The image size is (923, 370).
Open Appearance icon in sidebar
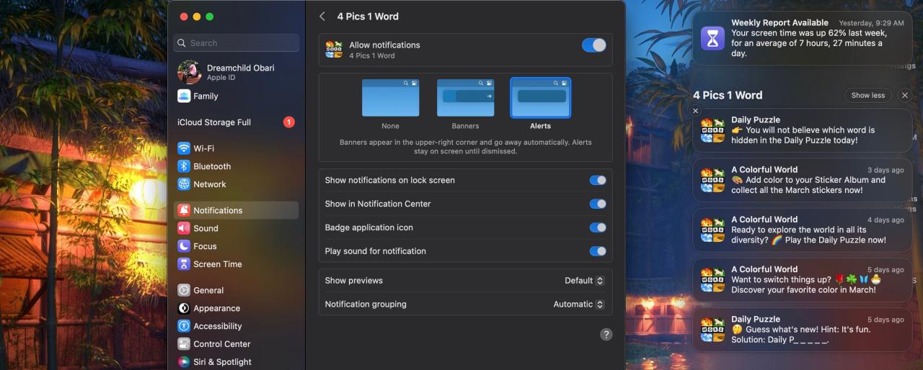(x=184, y=308)
